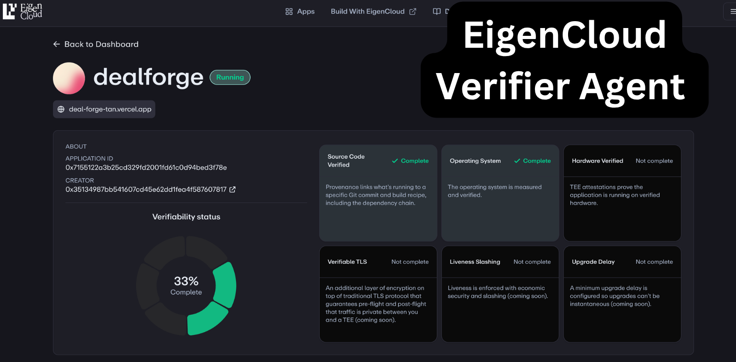This screenshot has width=736, height=362.
Task: Click the 33% Complete donut chart
Action: click(186, 286)
